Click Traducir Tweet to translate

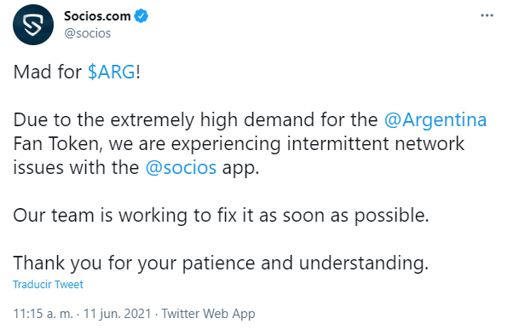pyautogui.click(x=48, y=284)
